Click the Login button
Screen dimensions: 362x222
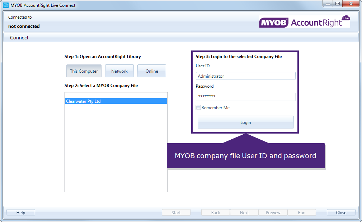point(245,122)
